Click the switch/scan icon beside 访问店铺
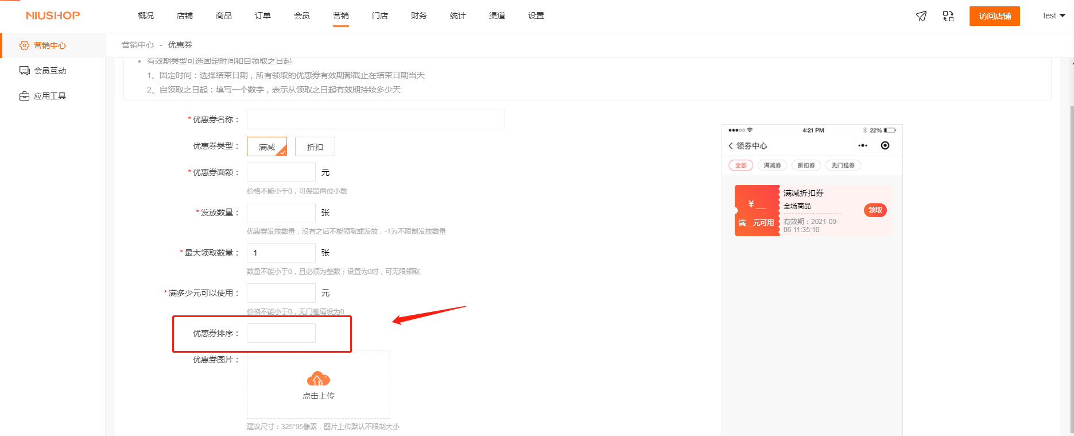The image size is (1074, 436). [x=948, y=16]
